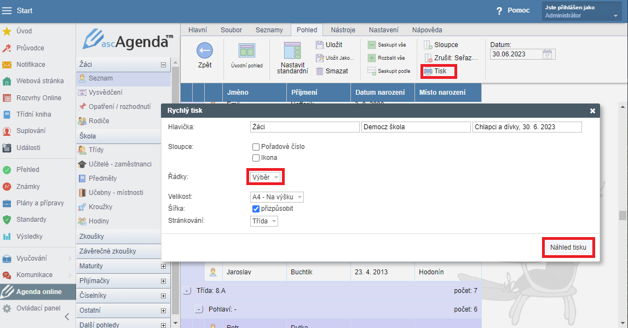This screenshot has width=628, height=328.
Task: Collapse the Třída: 8.A group
Action: coord(187,291)
